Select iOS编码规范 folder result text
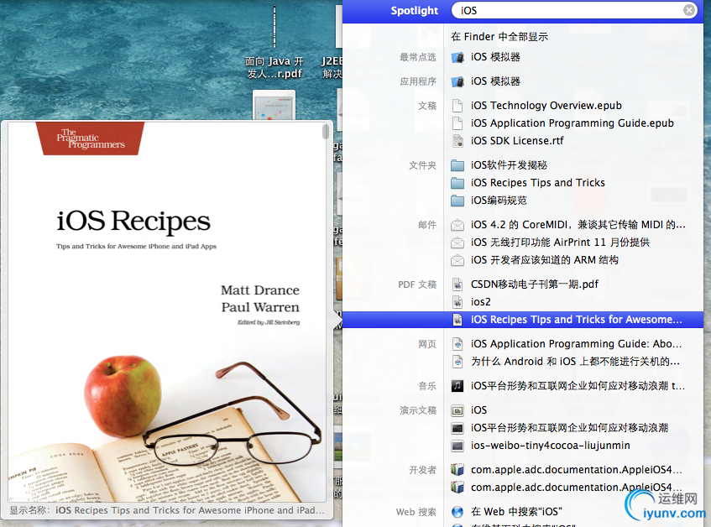This screenshot has height=527, width=711. point(499,201)
